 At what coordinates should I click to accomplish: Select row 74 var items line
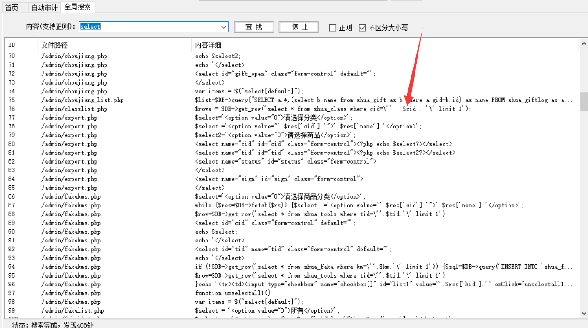(x=249, y=91)
